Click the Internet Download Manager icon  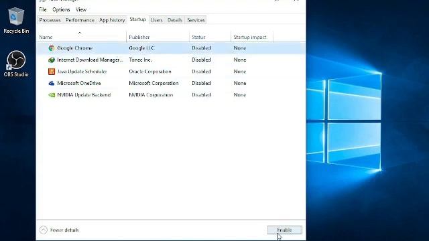(x=52, y=60)
